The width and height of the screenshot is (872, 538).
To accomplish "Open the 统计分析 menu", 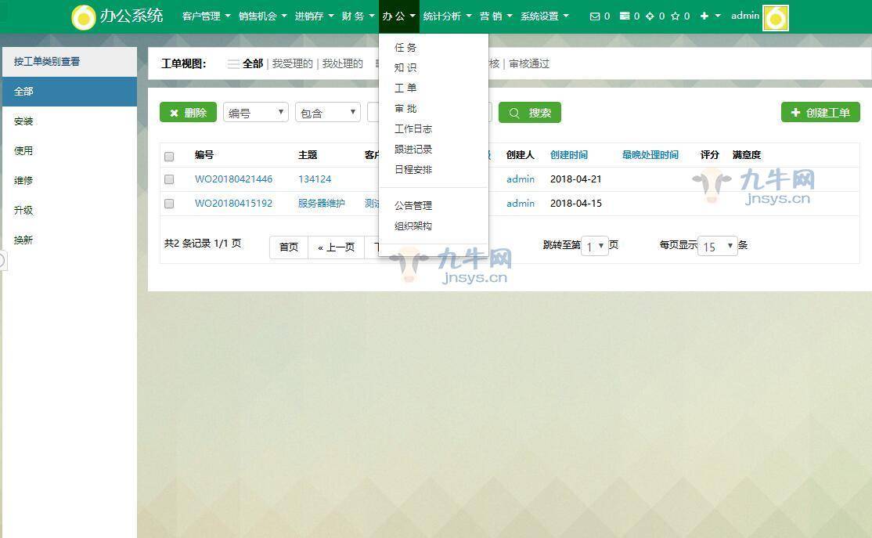I will (443, 15).
